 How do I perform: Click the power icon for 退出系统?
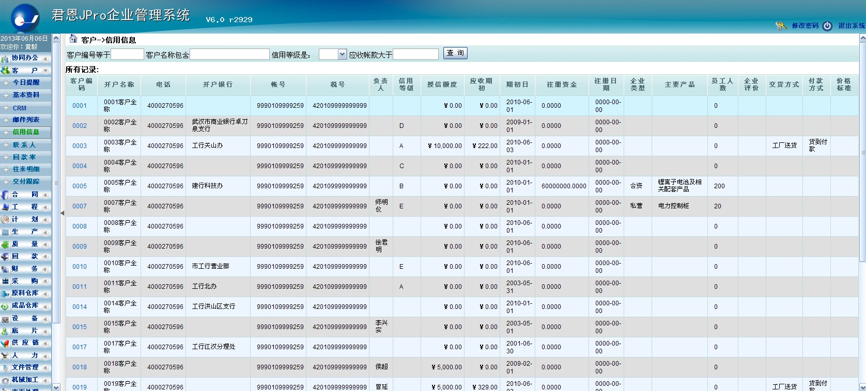click(x=827, y=26)
